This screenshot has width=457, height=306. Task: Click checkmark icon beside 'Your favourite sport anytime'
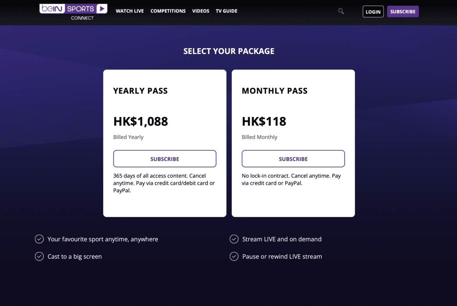tap(39, 239)
